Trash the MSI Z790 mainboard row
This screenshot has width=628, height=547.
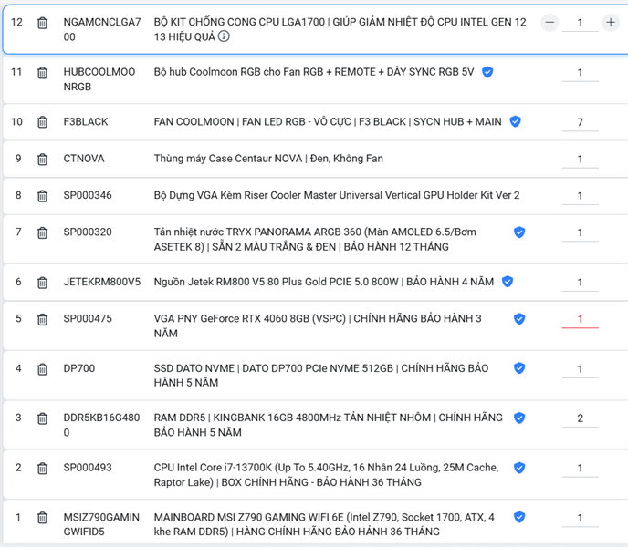pyautogui.click(x=42, y=518)
